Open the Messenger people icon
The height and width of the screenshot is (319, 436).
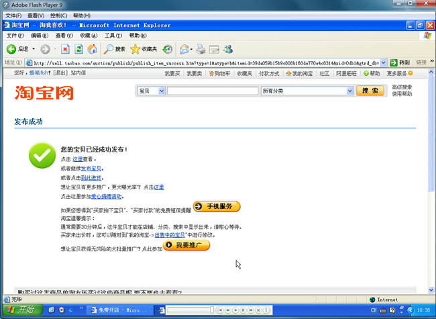(x=228, y=49)
